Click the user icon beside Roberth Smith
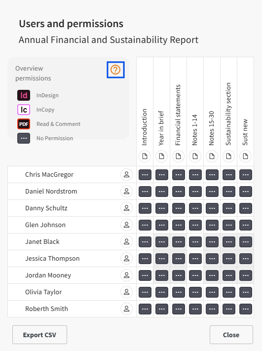The height and width of the screenshot is (351, 262). [x=127, y=309]
